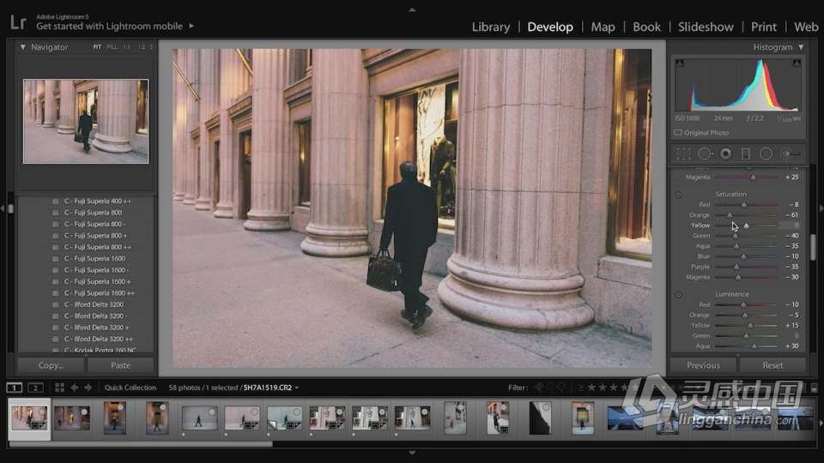Click the Previous button
The image size is (824, 463).
[x=703, y=365]
